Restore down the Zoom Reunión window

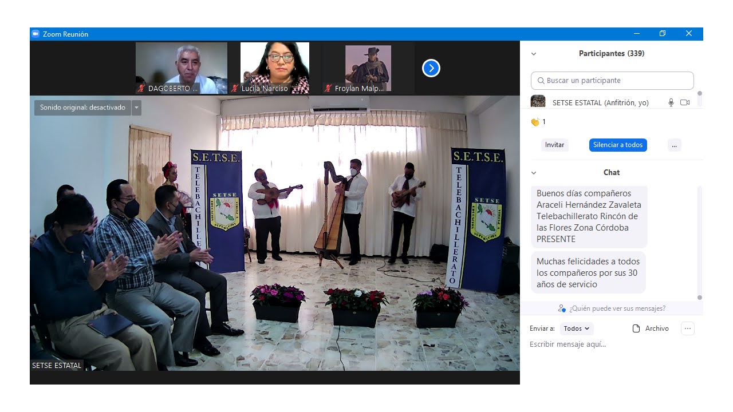663,34
